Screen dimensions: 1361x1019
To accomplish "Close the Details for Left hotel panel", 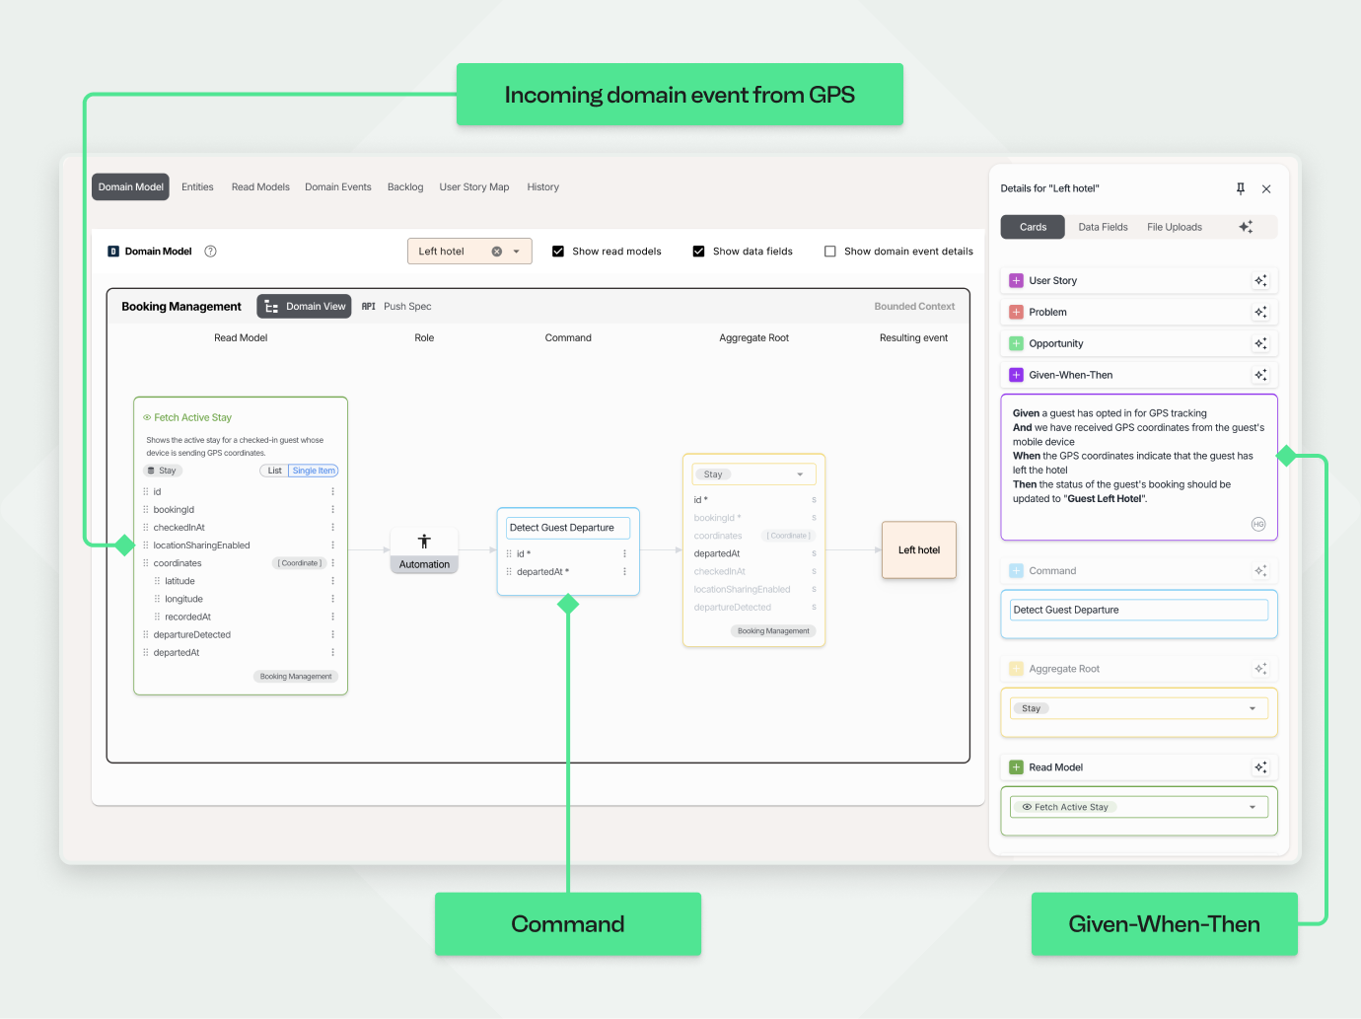I will click(x=1266, y=188).
